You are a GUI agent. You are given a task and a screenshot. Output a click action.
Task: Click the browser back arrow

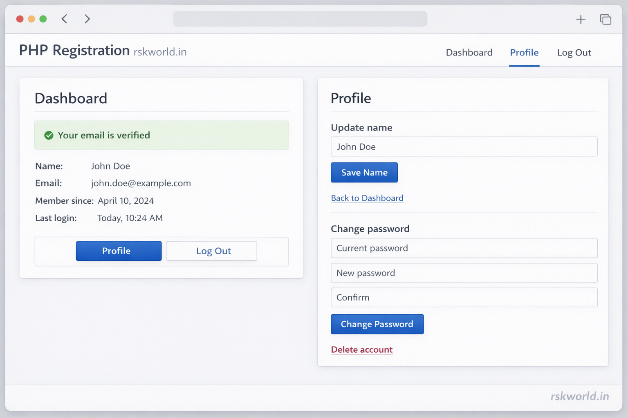pyautogui.click(x=64, y=19)
